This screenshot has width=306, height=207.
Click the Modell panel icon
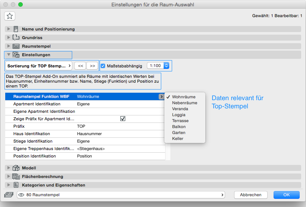click(x=16, y=168)
